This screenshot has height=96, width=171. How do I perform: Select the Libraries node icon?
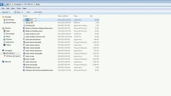click(3, 28)
